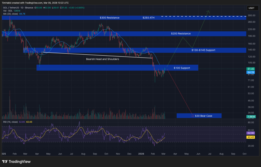Click the purple 52.90 RSI value tag
The width and height of the screenshot is (261, 167).
point(251,133)
